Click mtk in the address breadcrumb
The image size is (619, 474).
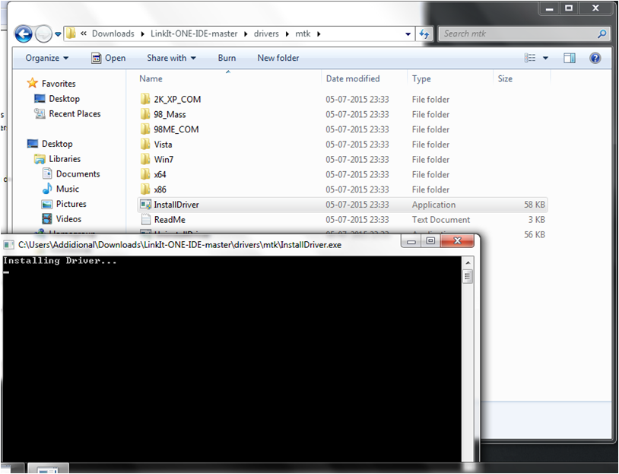pos(303,33)
